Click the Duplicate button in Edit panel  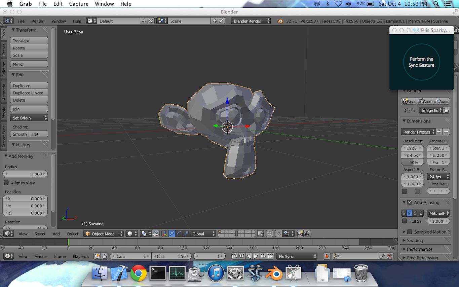point(29,85)
